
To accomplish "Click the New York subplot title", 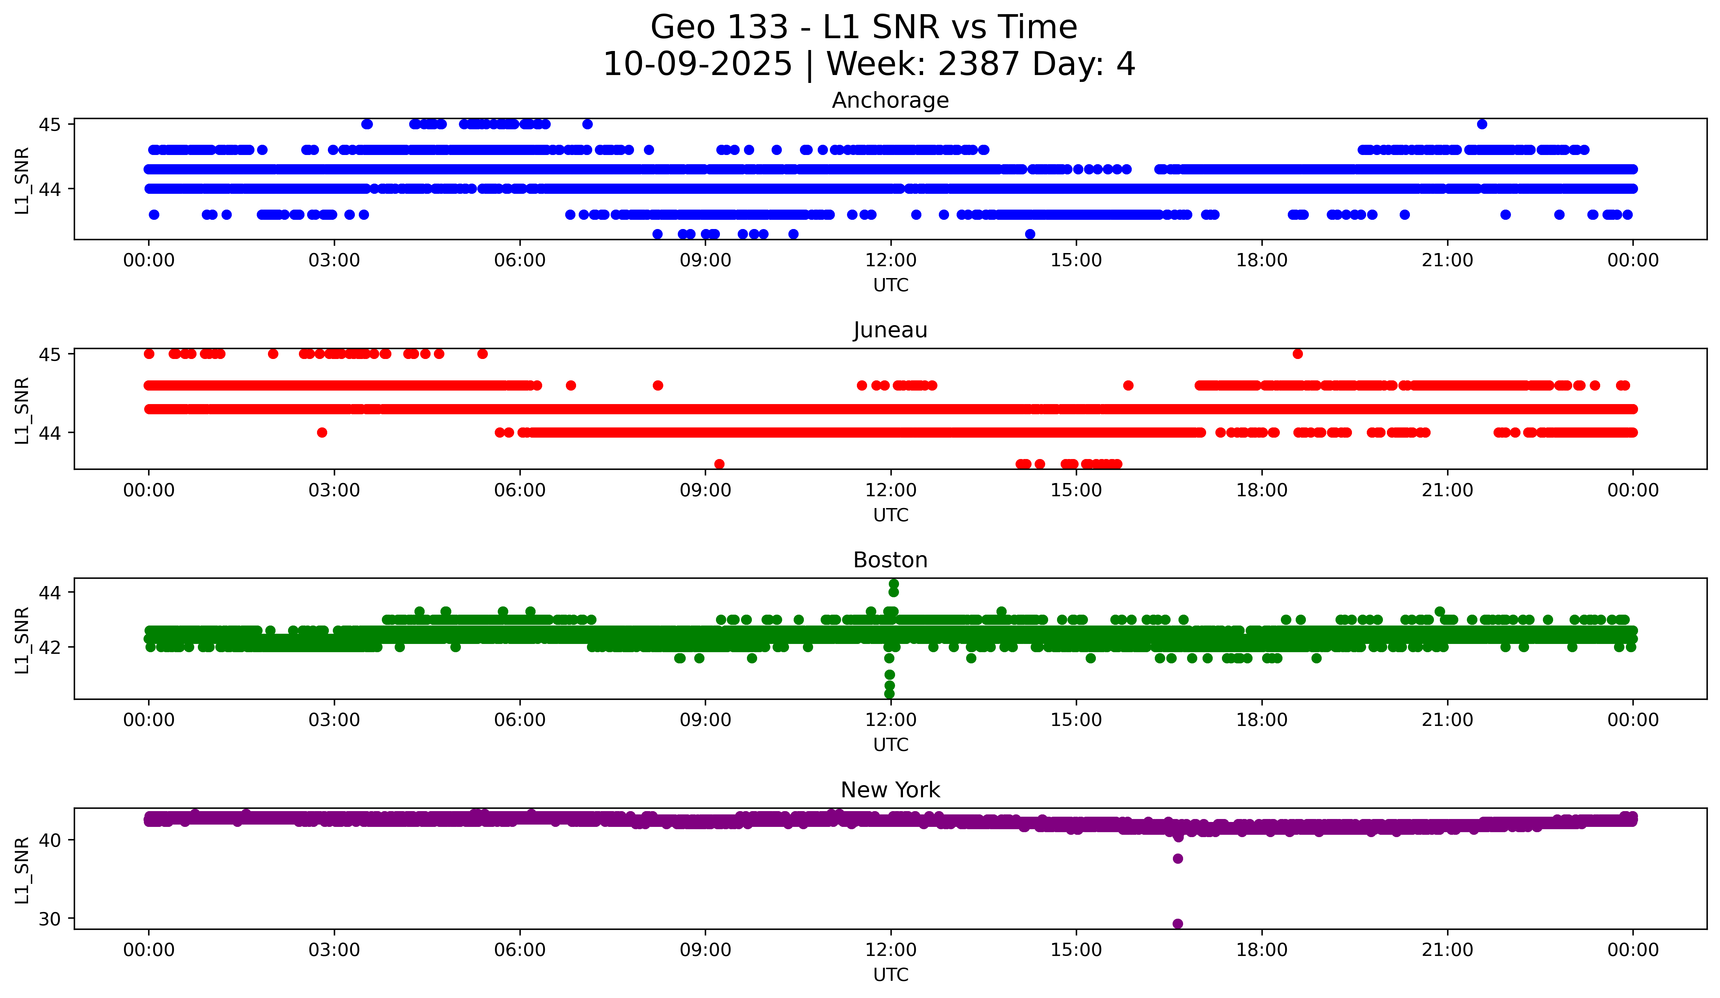I will tap(890, 790).
